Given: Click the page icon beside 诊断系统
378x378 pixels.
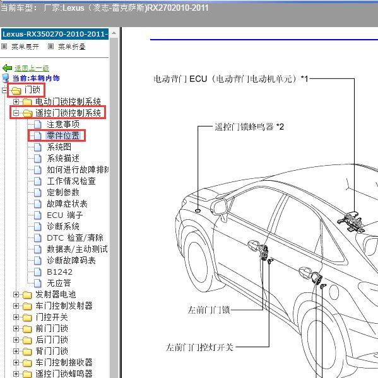Looking at the screenshot, I should (38, 227).
